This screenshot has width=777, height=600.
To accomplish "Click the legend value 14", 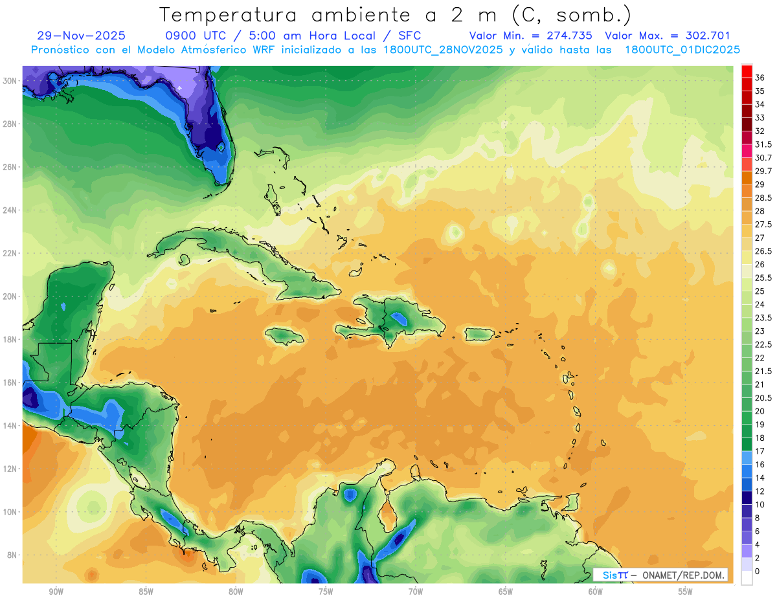I will coord(760,478).
